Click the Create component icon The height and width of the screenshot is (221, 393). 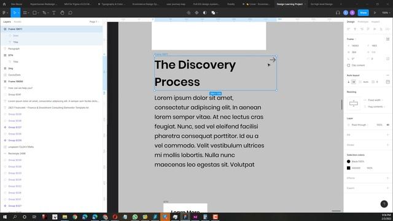pos(189,12)
